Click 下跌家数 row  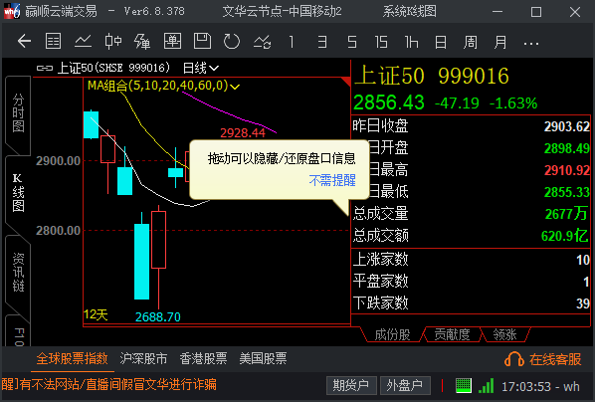click(471, 302)
